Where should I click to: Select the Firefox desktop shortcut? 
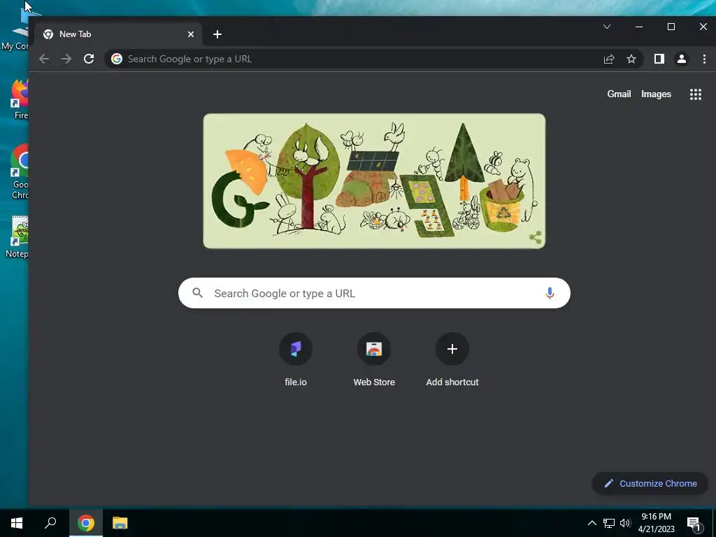pos(20,99)
